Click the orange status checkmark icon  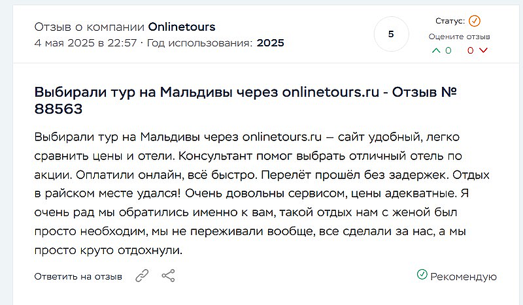475,21
